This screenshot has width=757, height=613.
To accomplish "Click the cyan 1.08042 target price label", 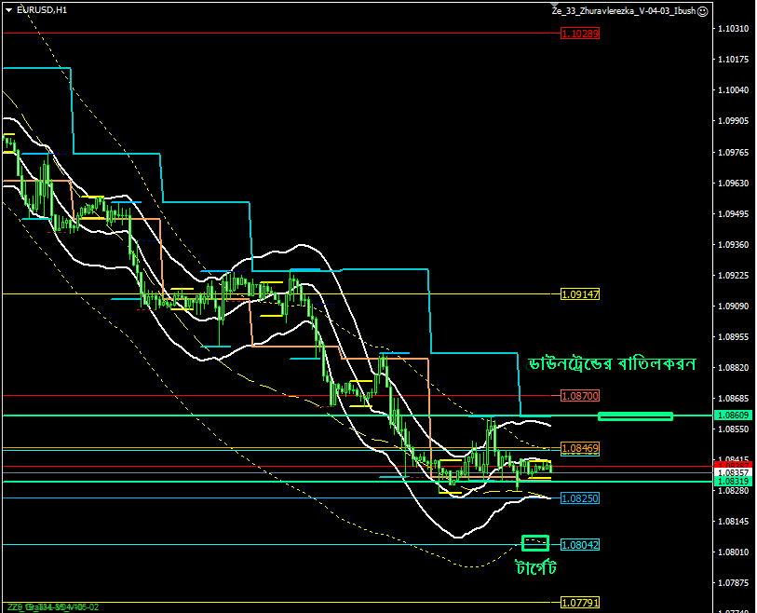I will tap(580, 545).
